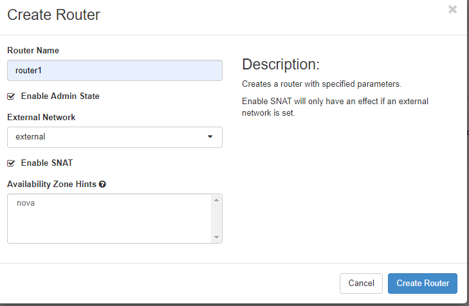Open the External Network dropdown

click(115, 137)
